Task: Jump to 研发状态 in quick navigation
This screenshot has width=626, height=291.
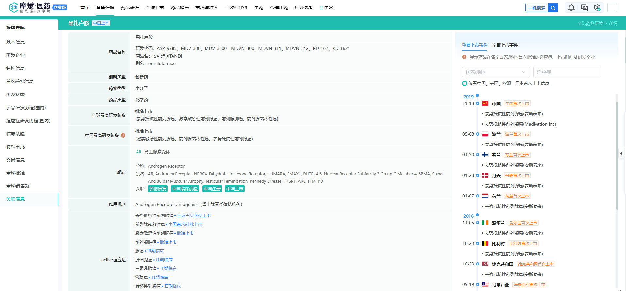Action: point(15,94)
